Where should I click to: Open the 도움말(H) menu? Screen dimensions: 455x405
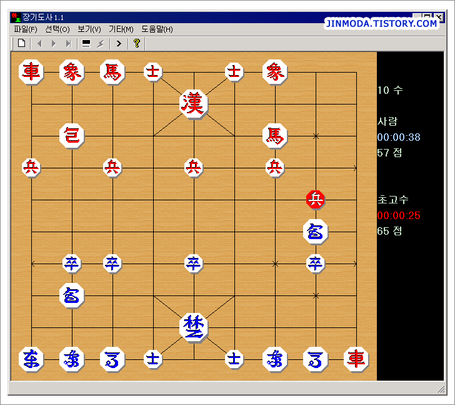pos(157,29)
